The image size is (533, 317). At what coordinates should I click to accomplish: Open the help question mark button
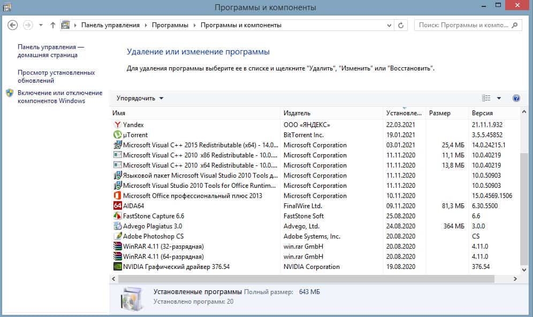pyautogui.click(x=516, y=98)
